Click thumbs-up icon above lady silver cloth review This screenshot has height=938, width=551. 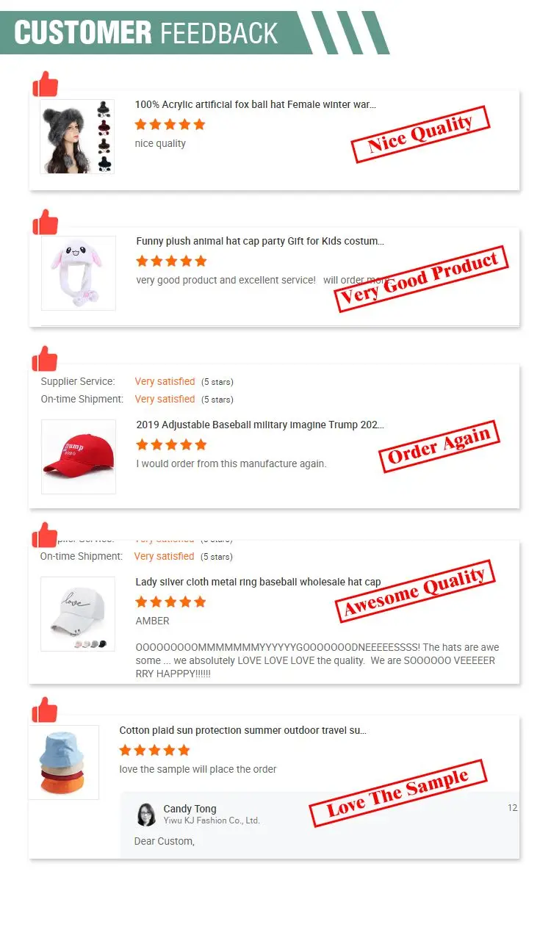(x=45, y=535)
